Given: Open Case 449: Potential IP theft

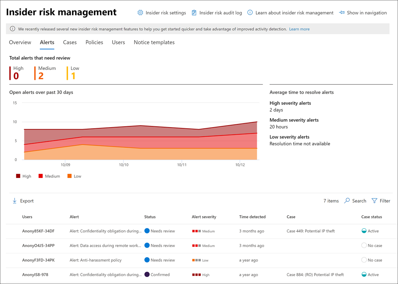Looking at the screenshot, I should pos(310,231).
